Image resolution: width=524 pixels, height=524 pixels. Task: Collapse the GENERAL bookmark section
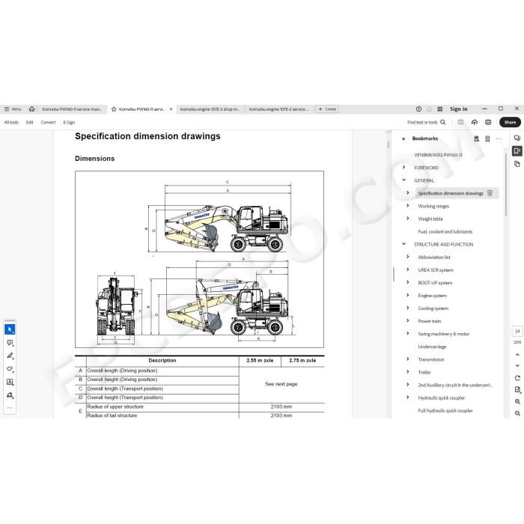[403, 180]
